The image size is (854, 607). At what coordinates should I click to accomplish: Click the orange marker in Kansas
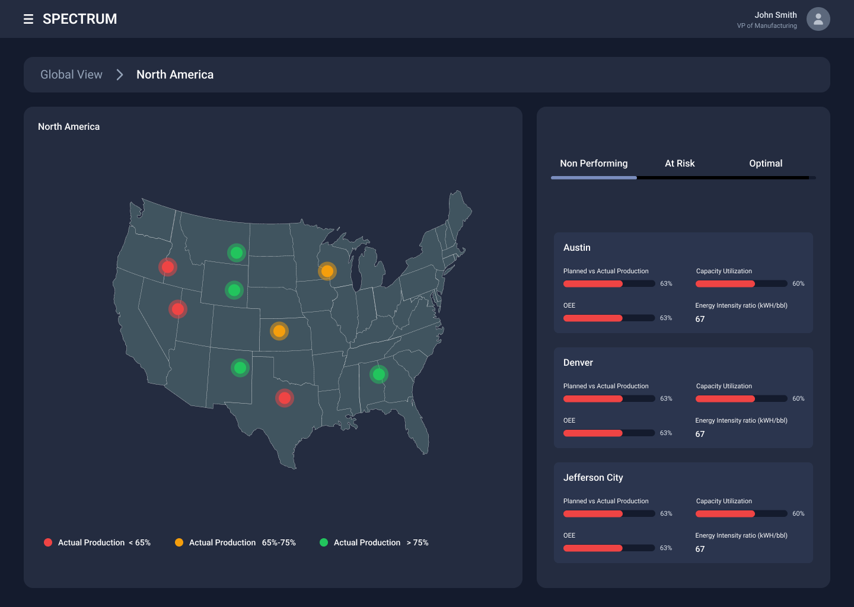(279, 331)
